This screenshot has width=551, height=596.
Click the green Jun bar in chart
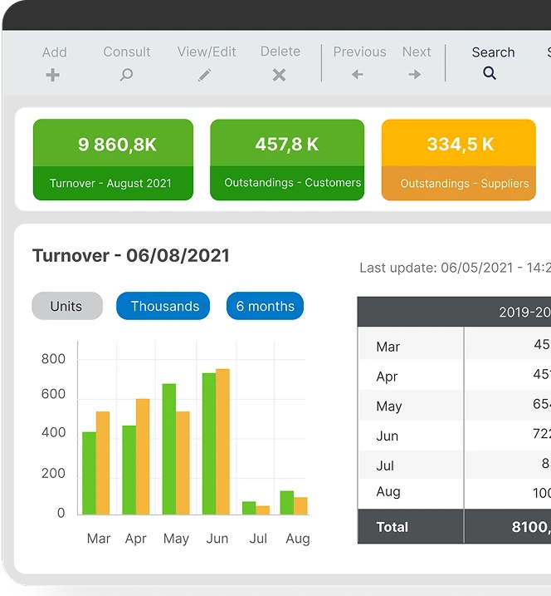click(209, 444)
